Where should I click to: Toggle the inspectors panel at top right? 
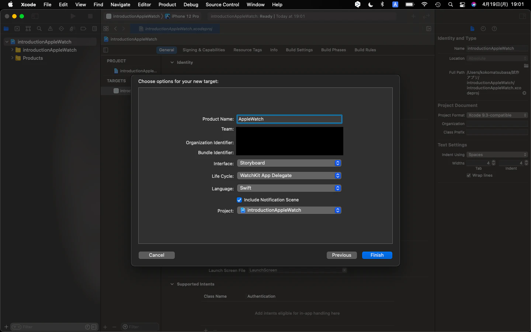point(522,16)
